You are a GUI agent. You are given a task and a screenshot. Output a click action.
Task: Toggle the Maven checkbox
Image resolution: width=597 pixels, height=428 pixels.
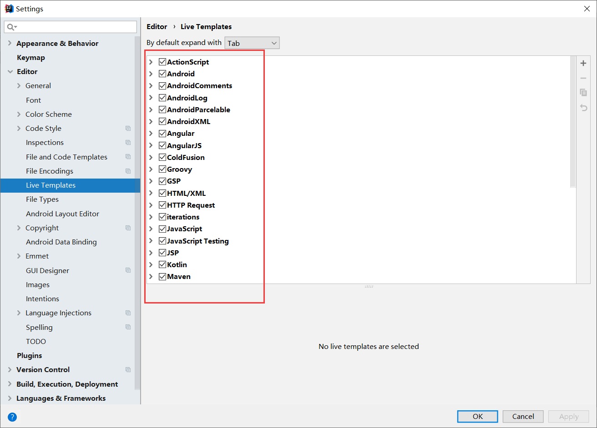pos(162,276)
